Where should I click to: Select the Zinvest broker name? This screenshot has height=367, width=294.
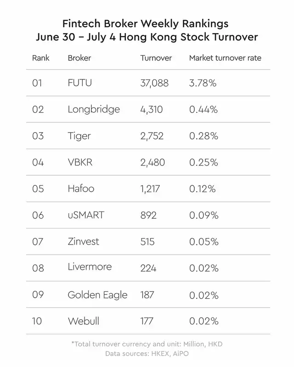pos(83,242)
